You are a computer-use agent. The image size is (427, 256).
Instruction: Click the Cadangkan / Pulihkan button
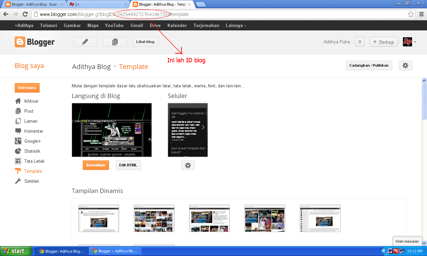[x=369, y=65]
